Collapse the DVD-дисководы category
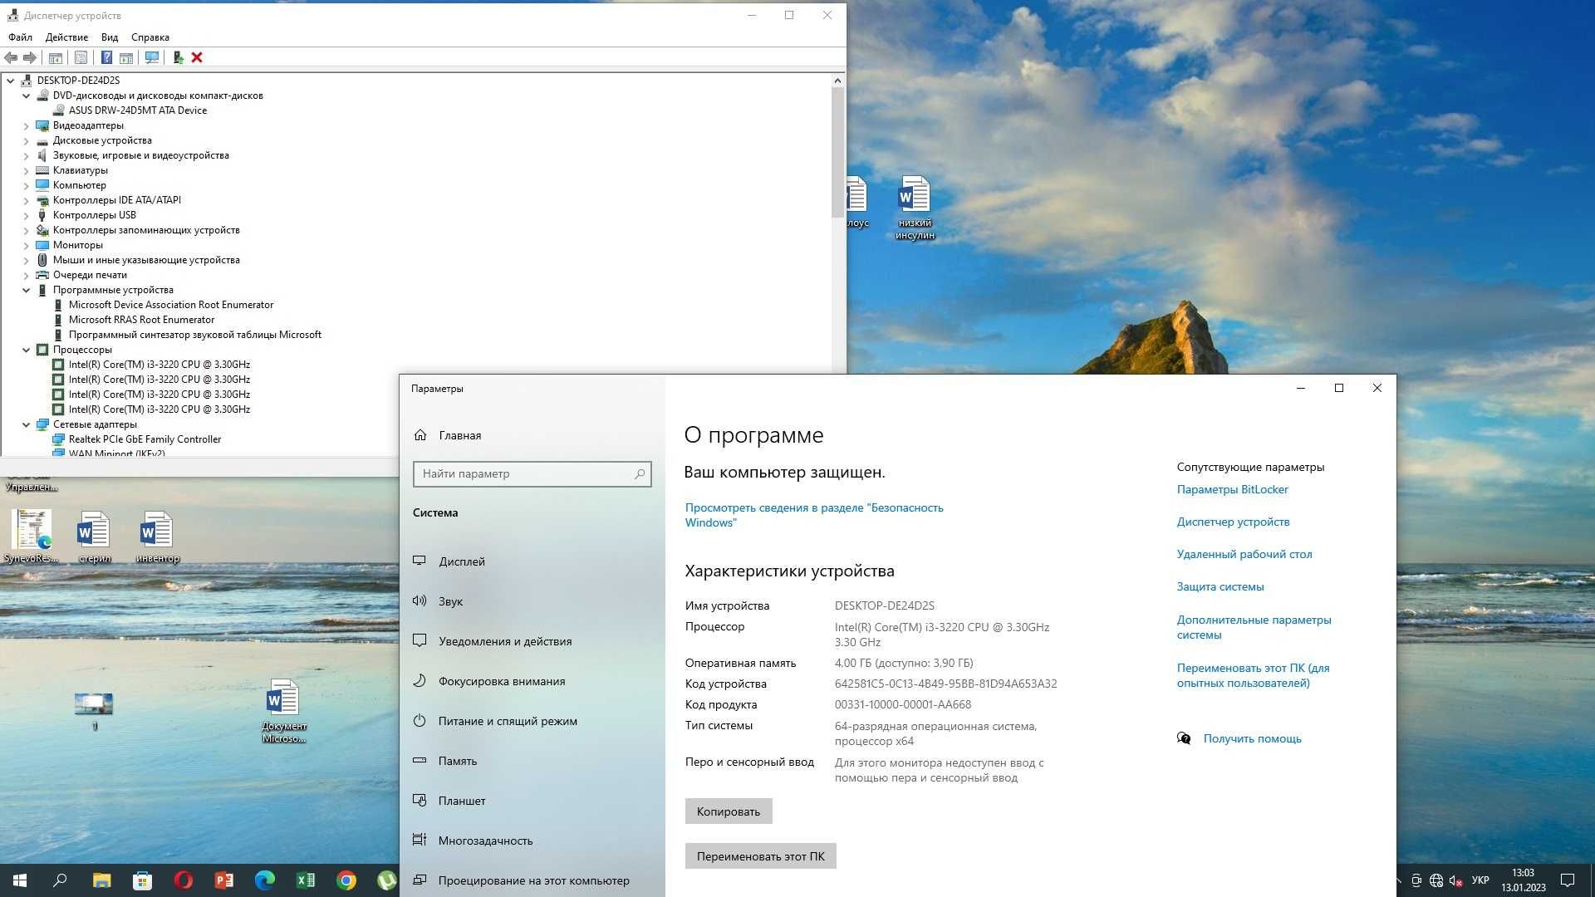Image resolution: width=1595 pixels, height=897 pixels. click(26, 96)
